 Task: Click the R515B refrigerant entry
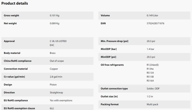tap(150, 77)
